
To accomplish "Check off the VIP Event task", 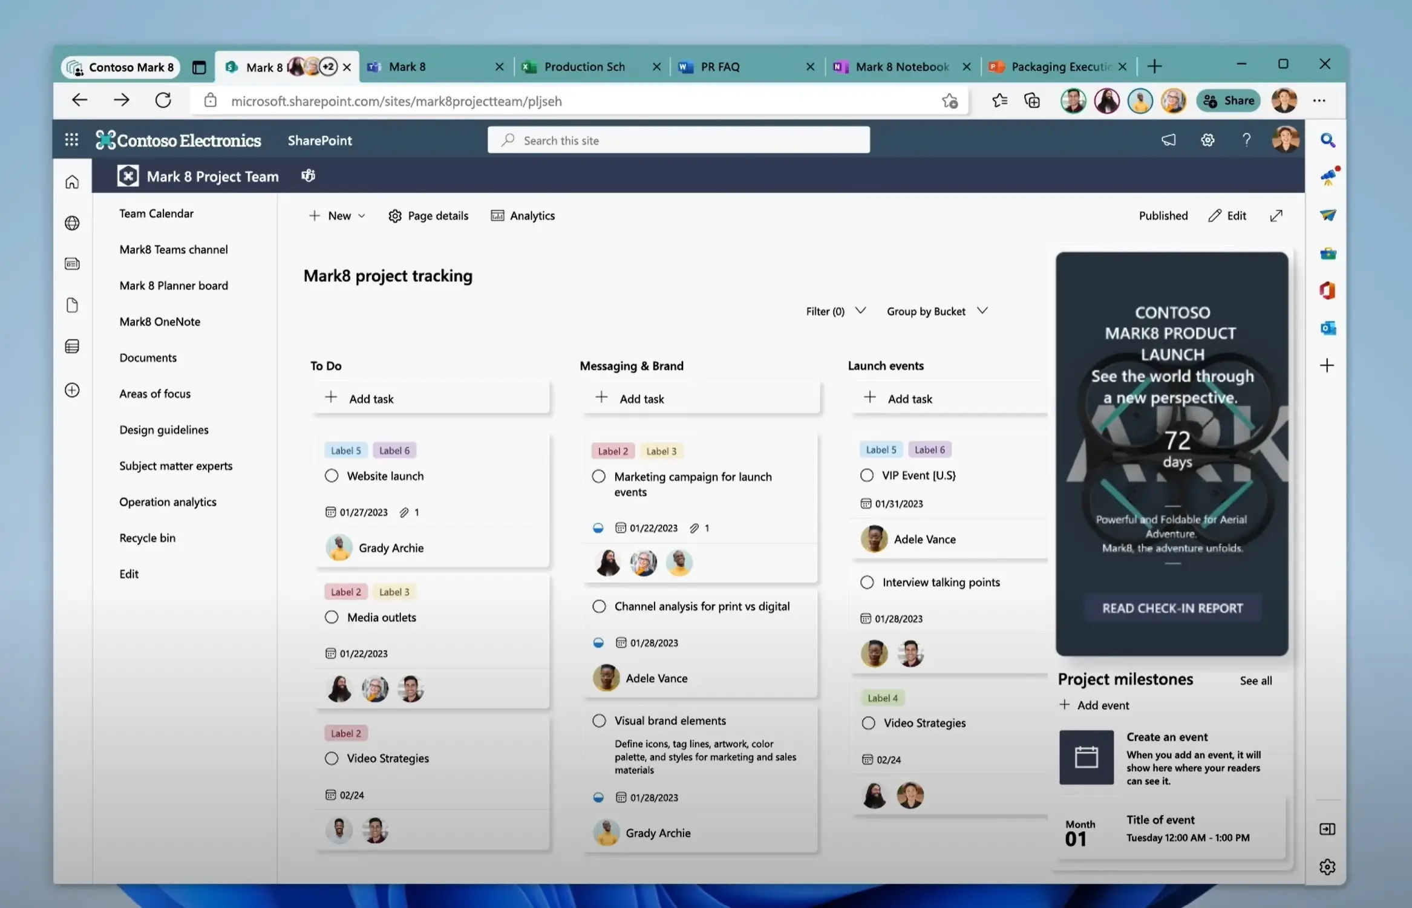I will tap(867, 475).
